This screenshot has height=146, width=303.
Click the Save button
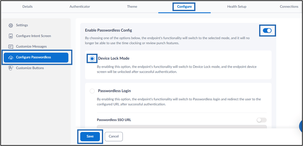(90, 136)
